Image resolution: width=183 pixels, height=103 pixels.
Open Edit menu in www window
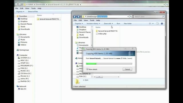pos(80,20)
